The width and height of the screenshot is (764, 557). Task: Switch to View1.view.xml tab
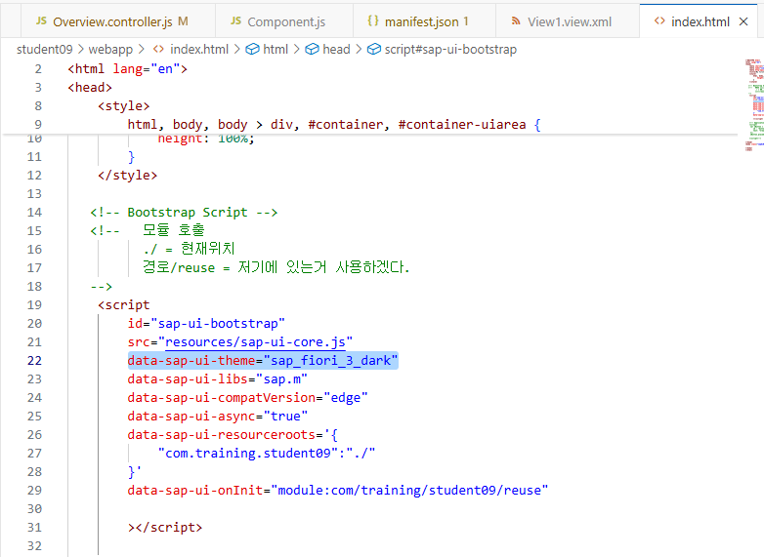(x=568, y=21)
